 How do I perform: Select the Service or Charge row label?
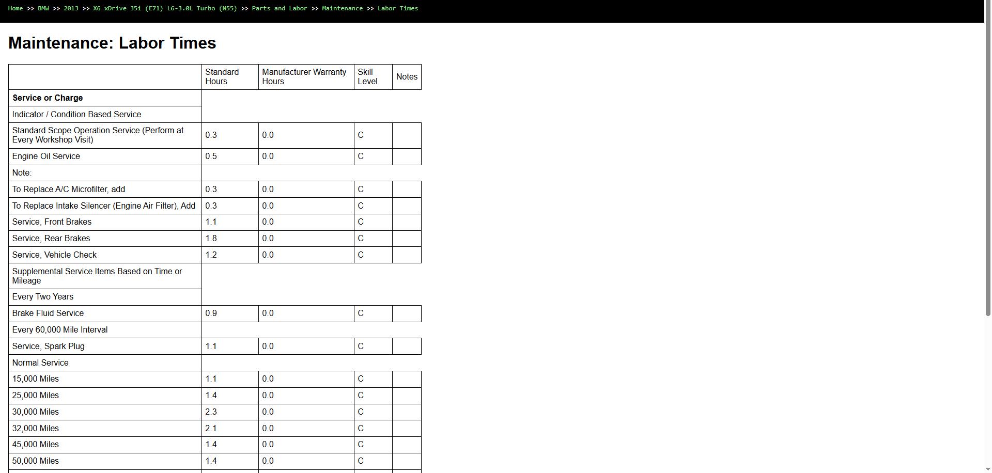(48, 98)
